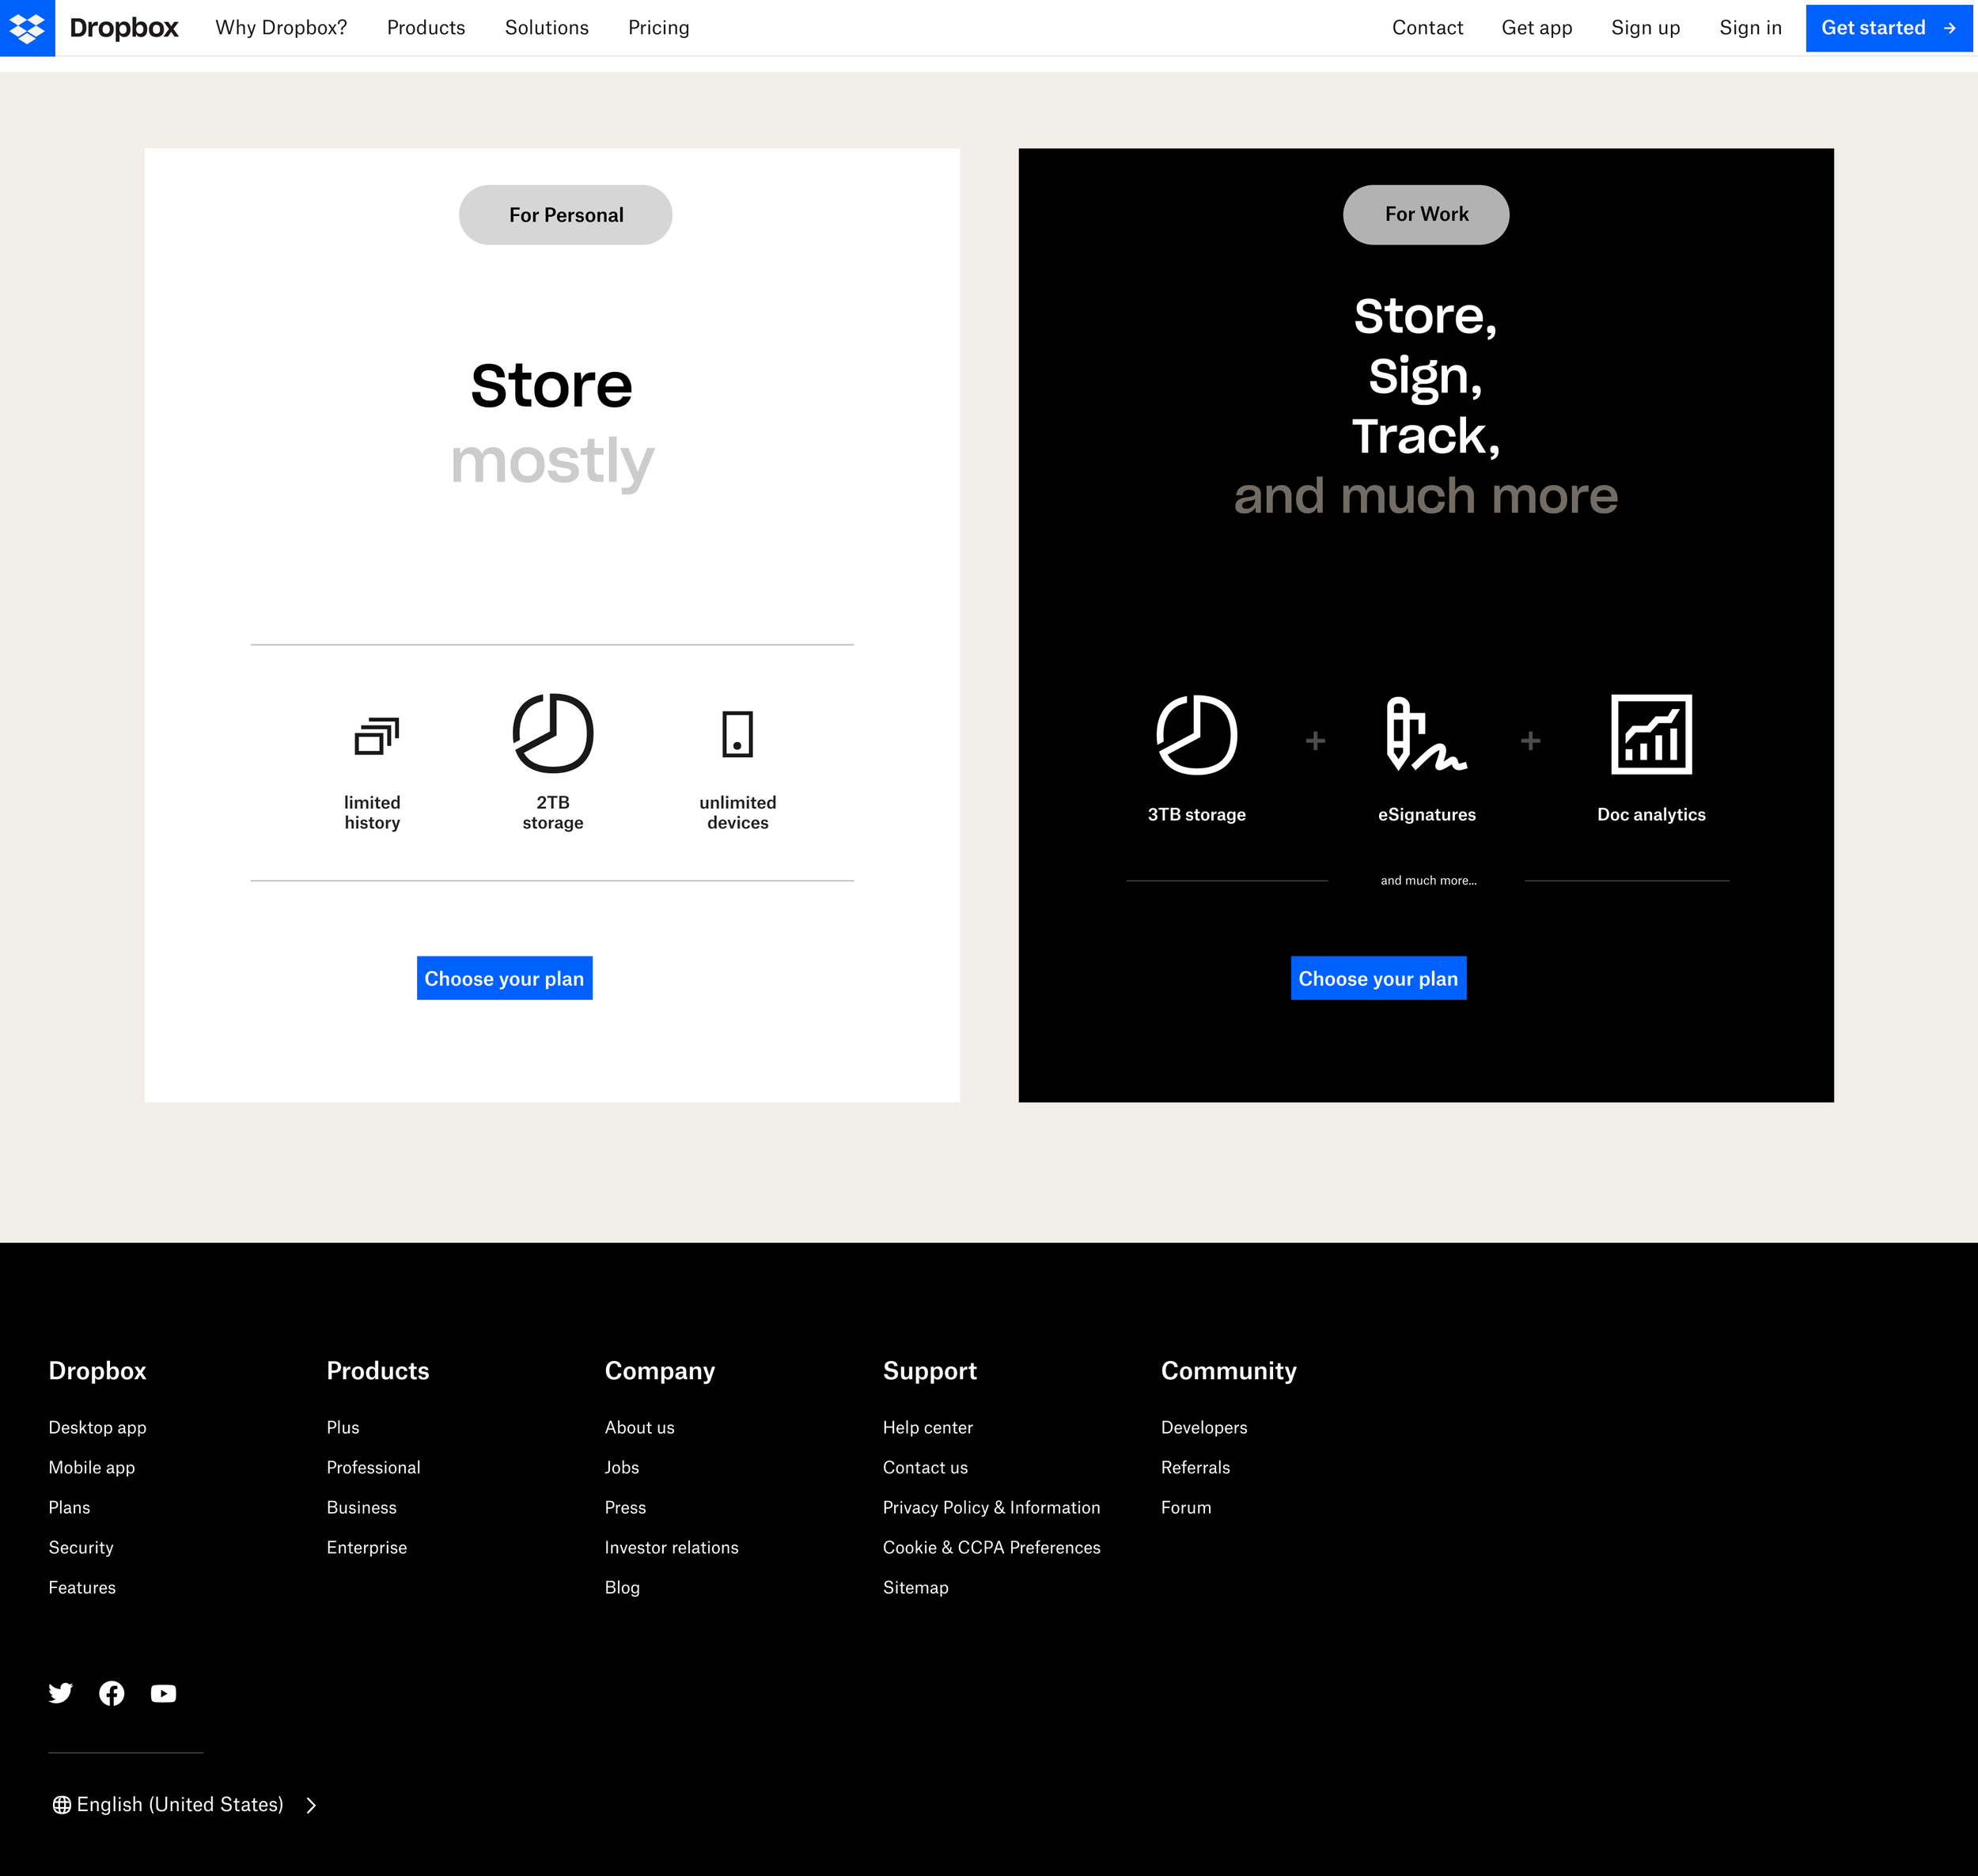Open the Blog link
The height and width of the screenshot is (1876, 1978).
pyautogui.click(x=622, y=1587)
